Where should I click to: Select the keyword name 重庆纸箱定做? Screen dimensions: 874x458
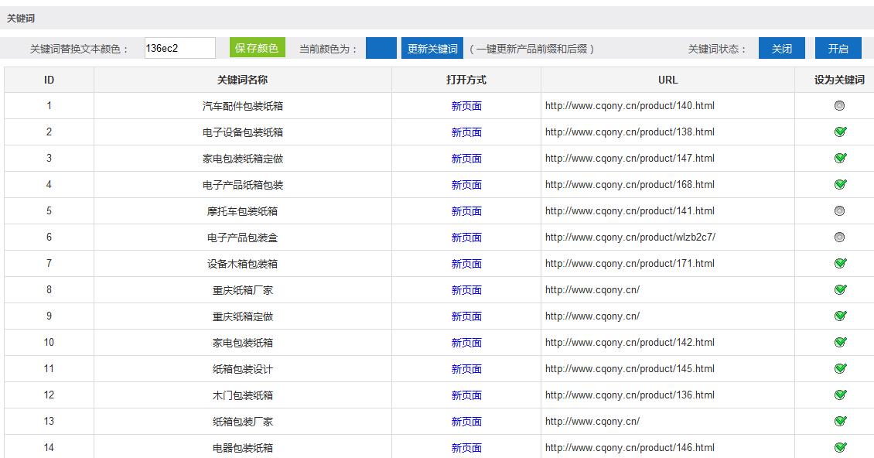click(242, 316)
